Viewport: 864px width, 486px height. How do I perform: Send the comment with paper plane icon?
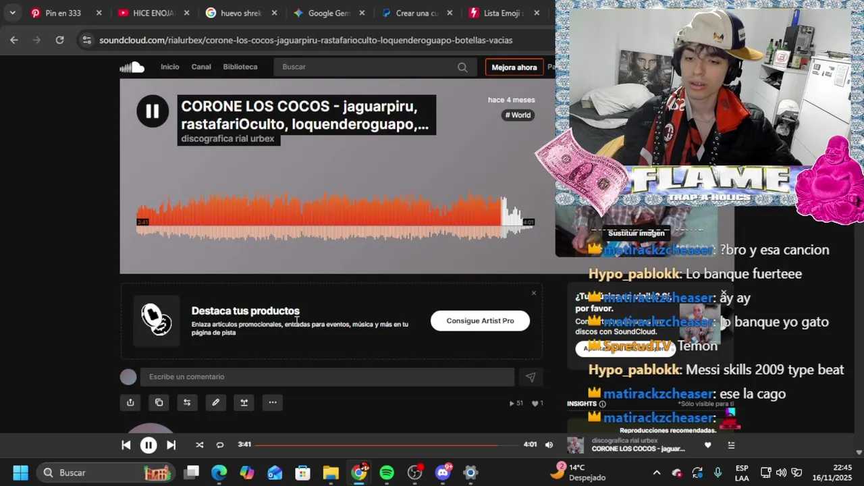[530, 377]
